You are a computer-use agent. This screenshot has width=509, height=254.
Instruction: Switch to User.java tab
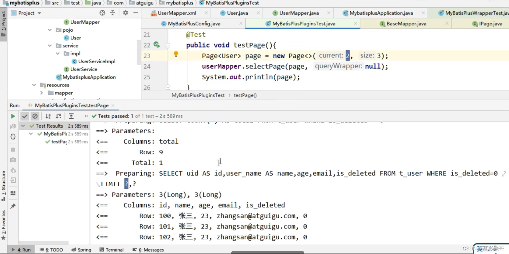(234, 13)
